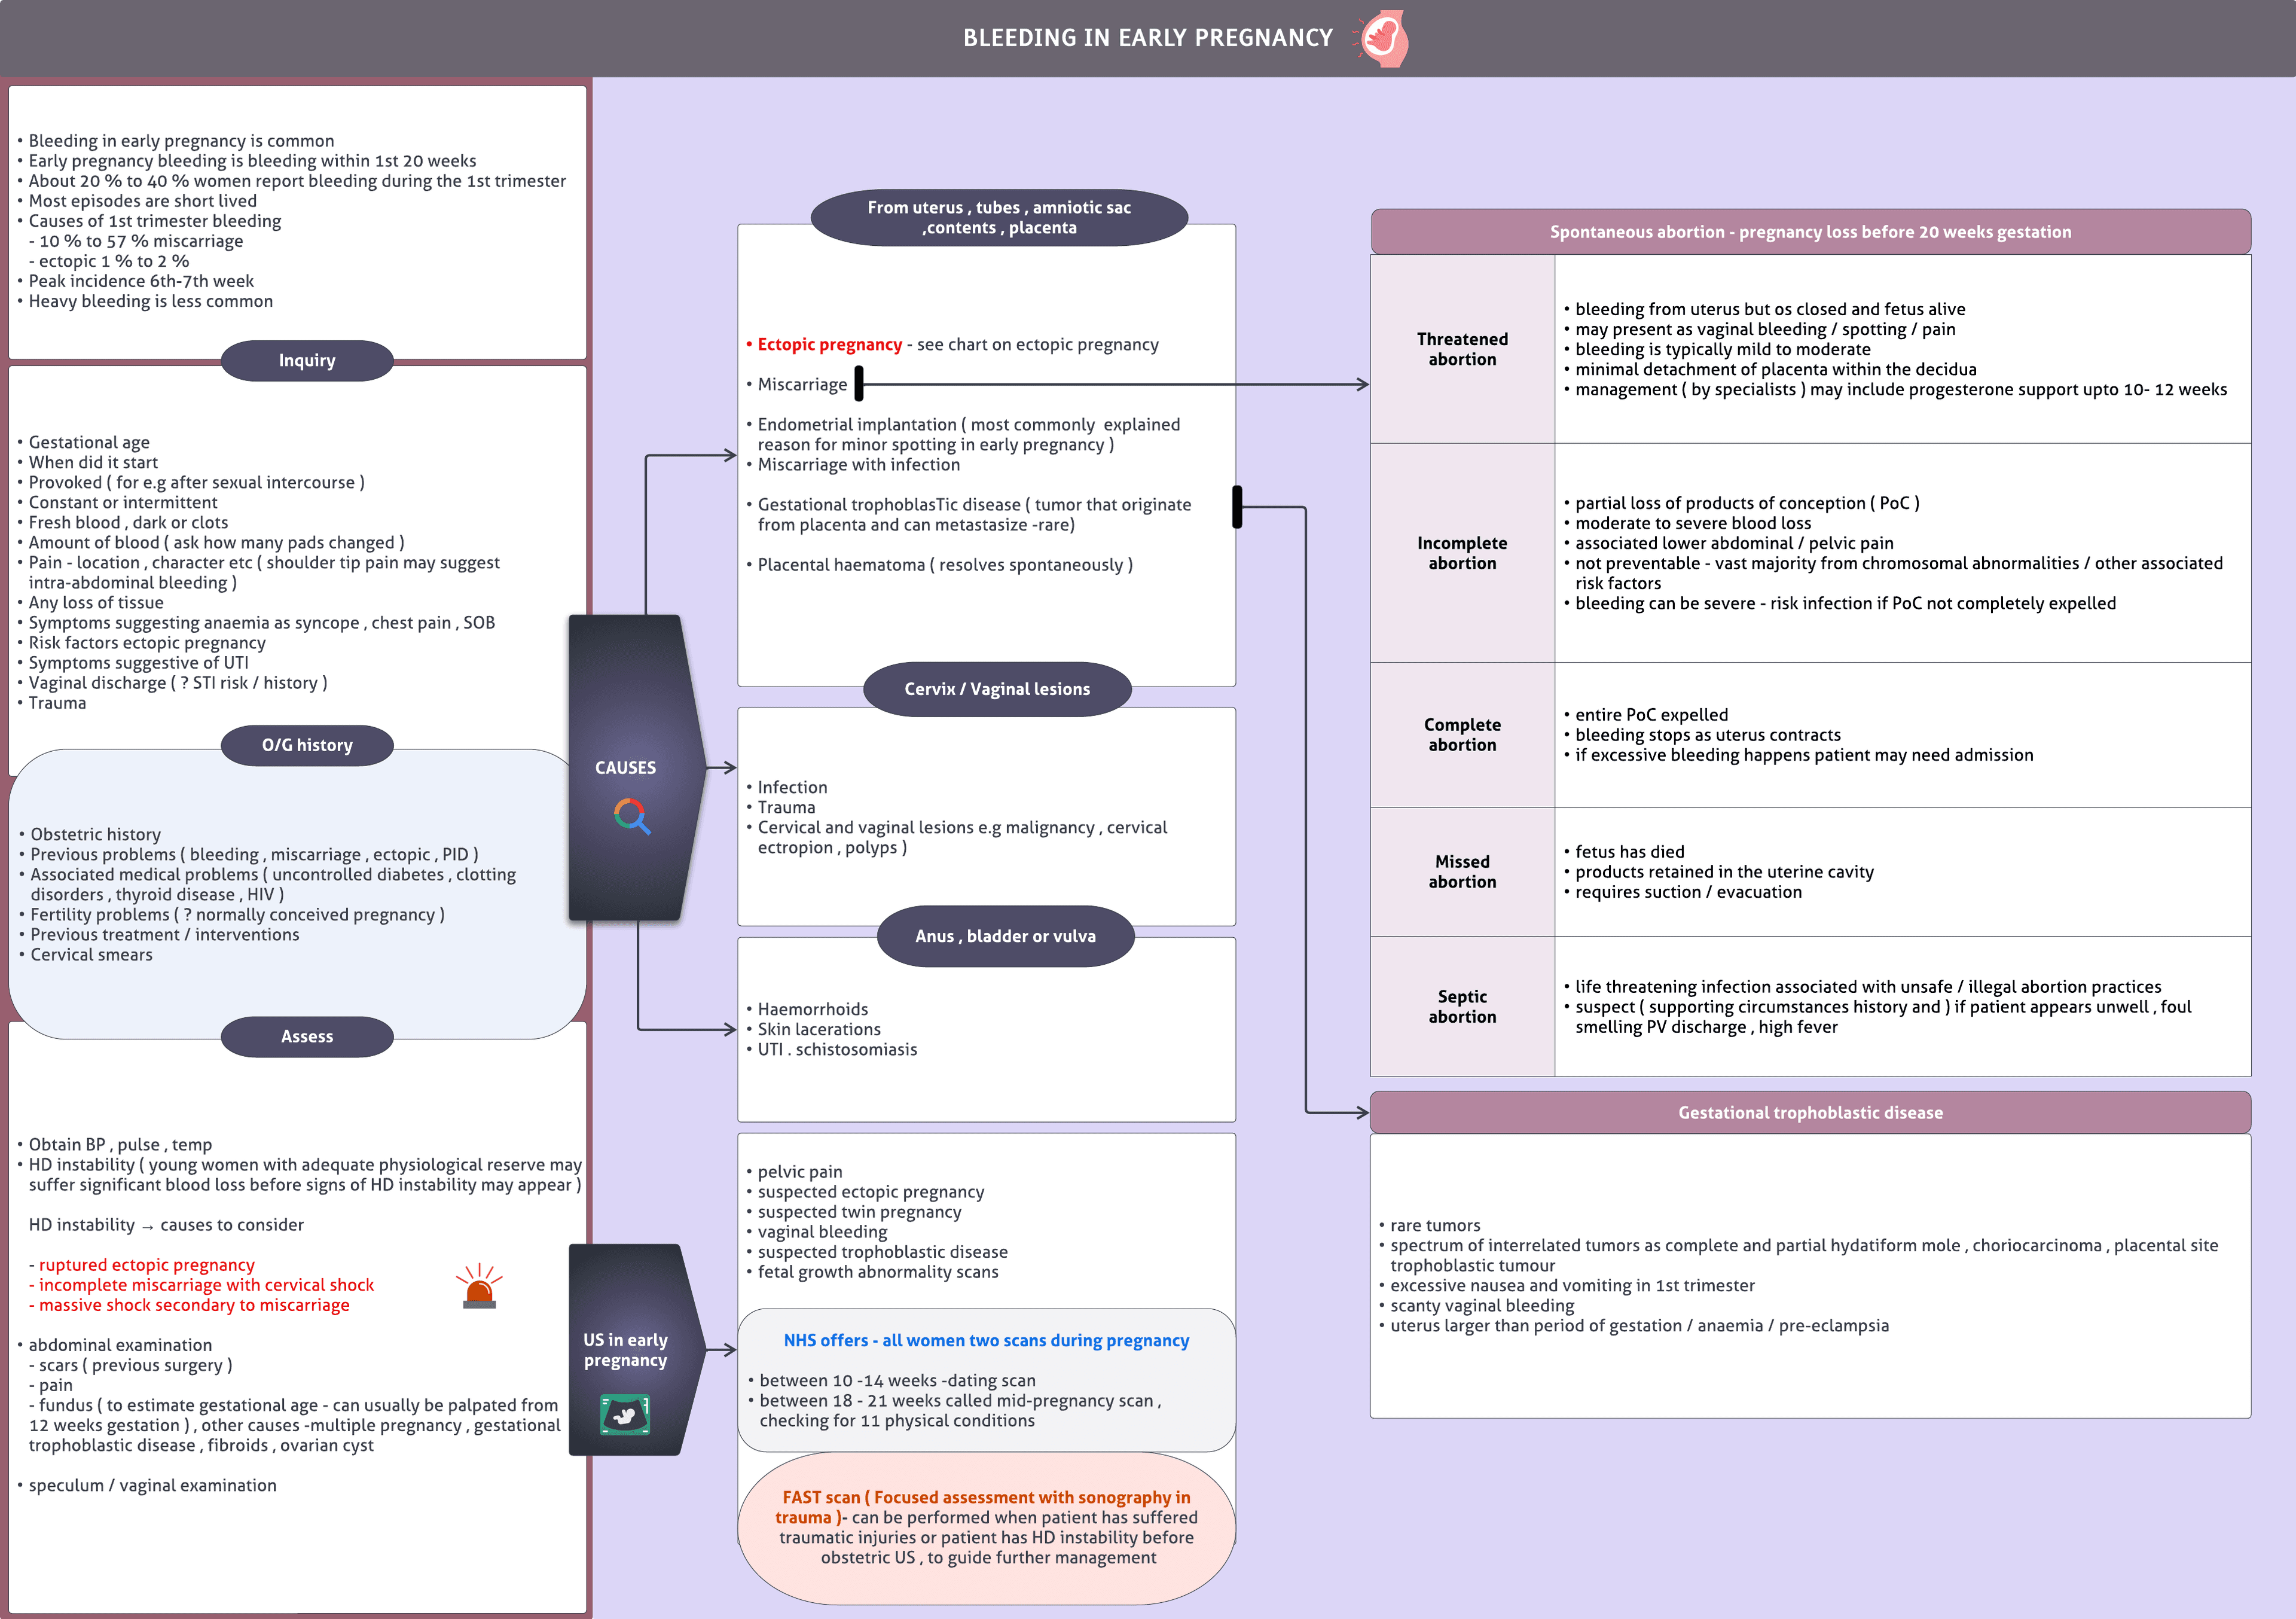The width and height of the screenshot is (2296, 1619).
Task: Click the ultrasound scan icon
Action: (625, 1414)
